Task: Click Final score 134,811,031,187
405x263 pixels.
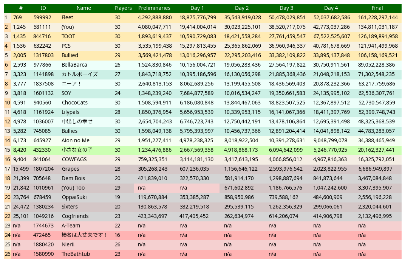Action: click(x=378, y=27)
